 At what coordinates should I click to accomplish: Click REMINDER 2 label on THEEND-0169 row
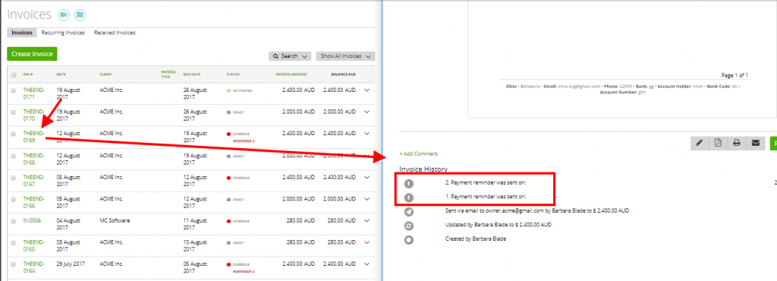[244, 140]
